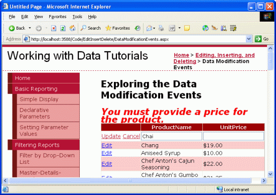This screenshot has height=195, width=276.
Task: Click the Update link for Chai
Action: [111, 136]
